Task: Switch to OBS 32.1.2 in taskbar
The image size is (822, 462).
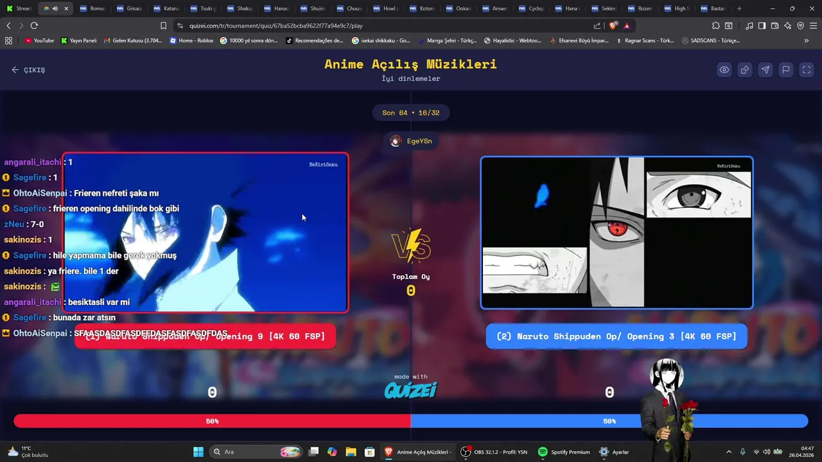Action: [494, 452]
